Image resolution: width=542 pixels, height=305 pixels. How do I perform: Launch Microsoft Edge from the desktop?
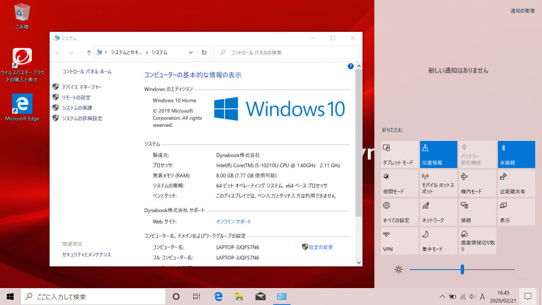point(22,108)
